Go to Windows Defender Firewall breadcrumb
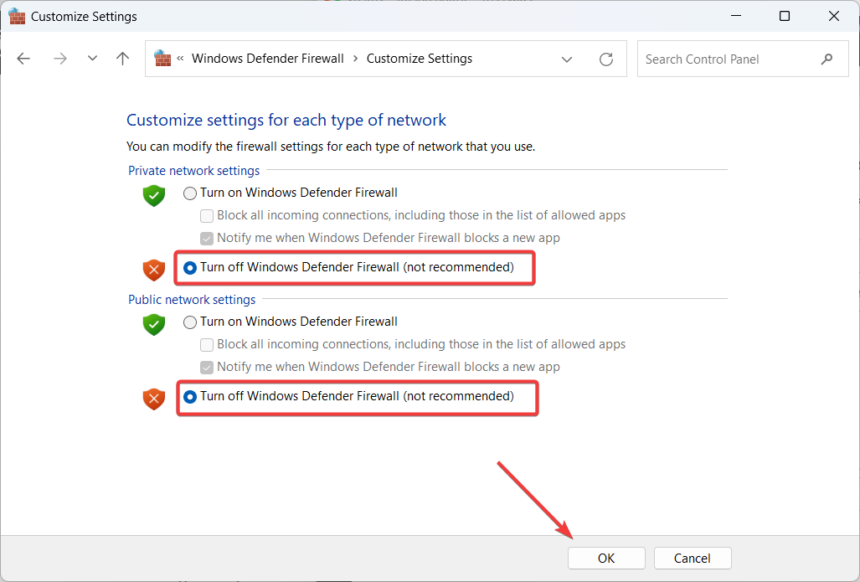 click(267, 59)
